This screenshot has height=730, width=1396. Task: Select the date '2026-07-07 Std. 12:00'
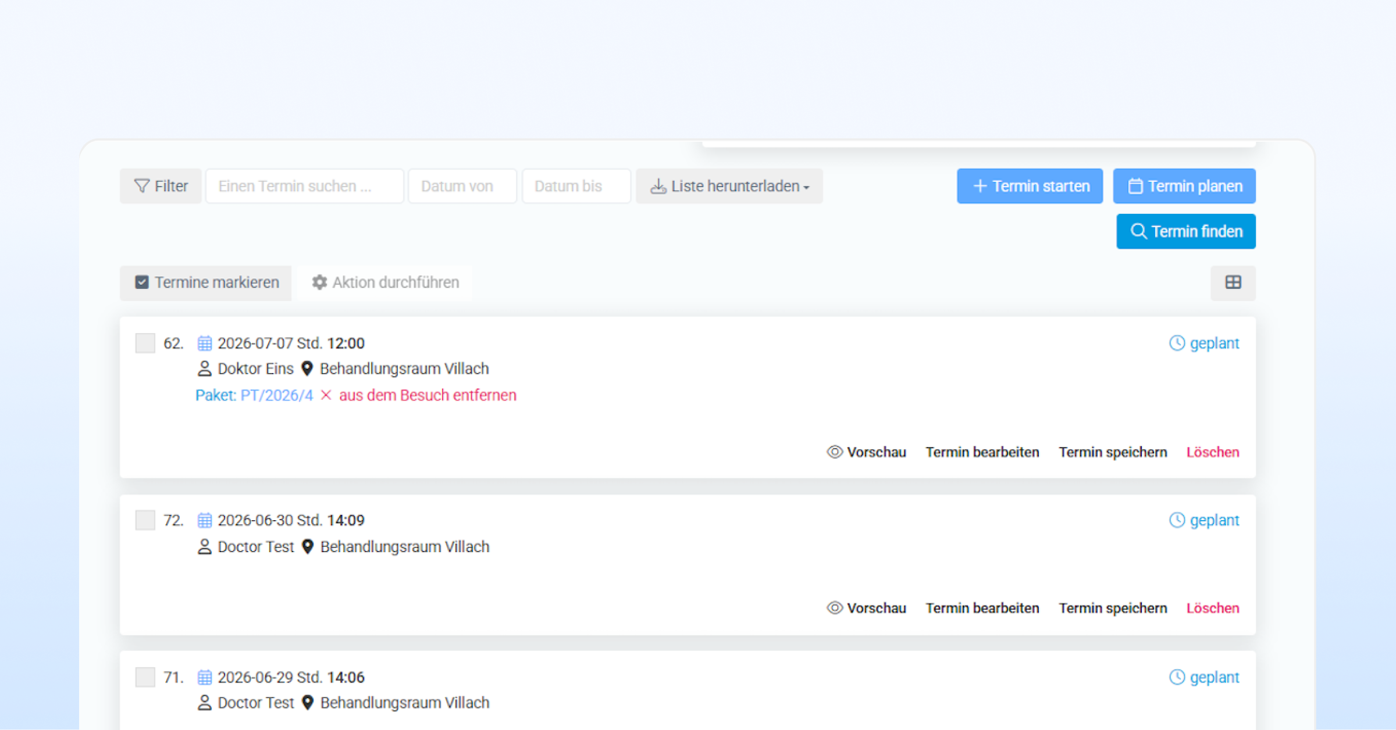point(291,343)
